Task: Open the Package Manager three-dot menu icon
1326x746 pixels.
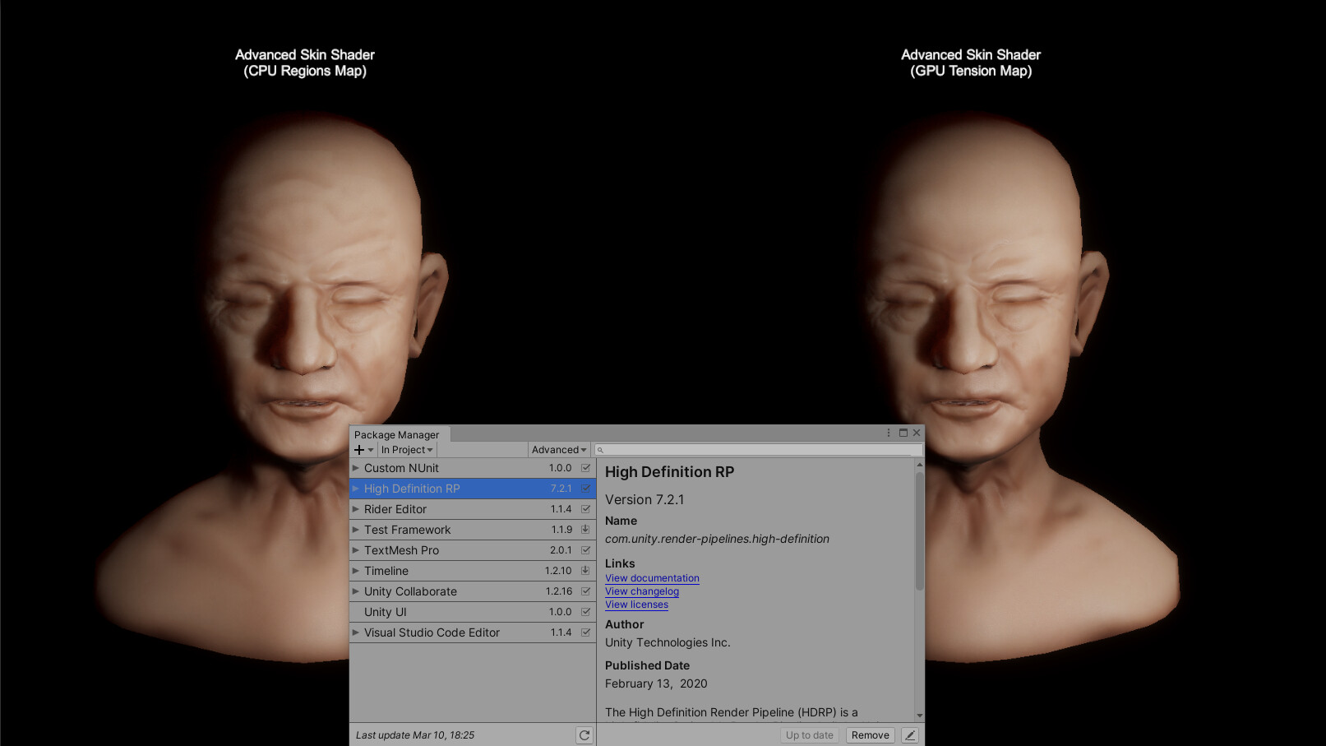Action: pos(888,432)
